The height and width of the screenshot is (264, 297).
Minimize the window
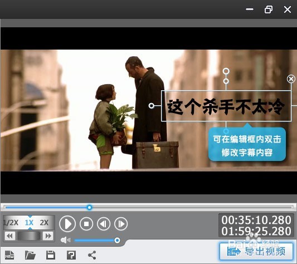[x=250, y=9]
